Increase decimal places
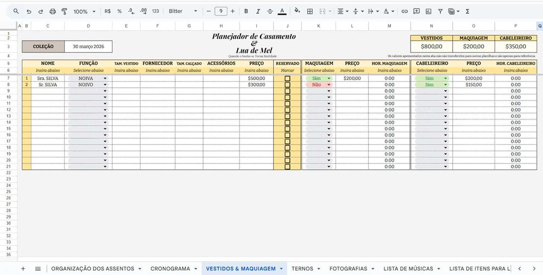 click(143, 11)
